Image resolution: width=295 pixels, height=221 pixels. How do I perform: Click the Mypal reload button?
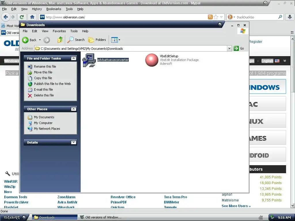[x=22, y=17]
